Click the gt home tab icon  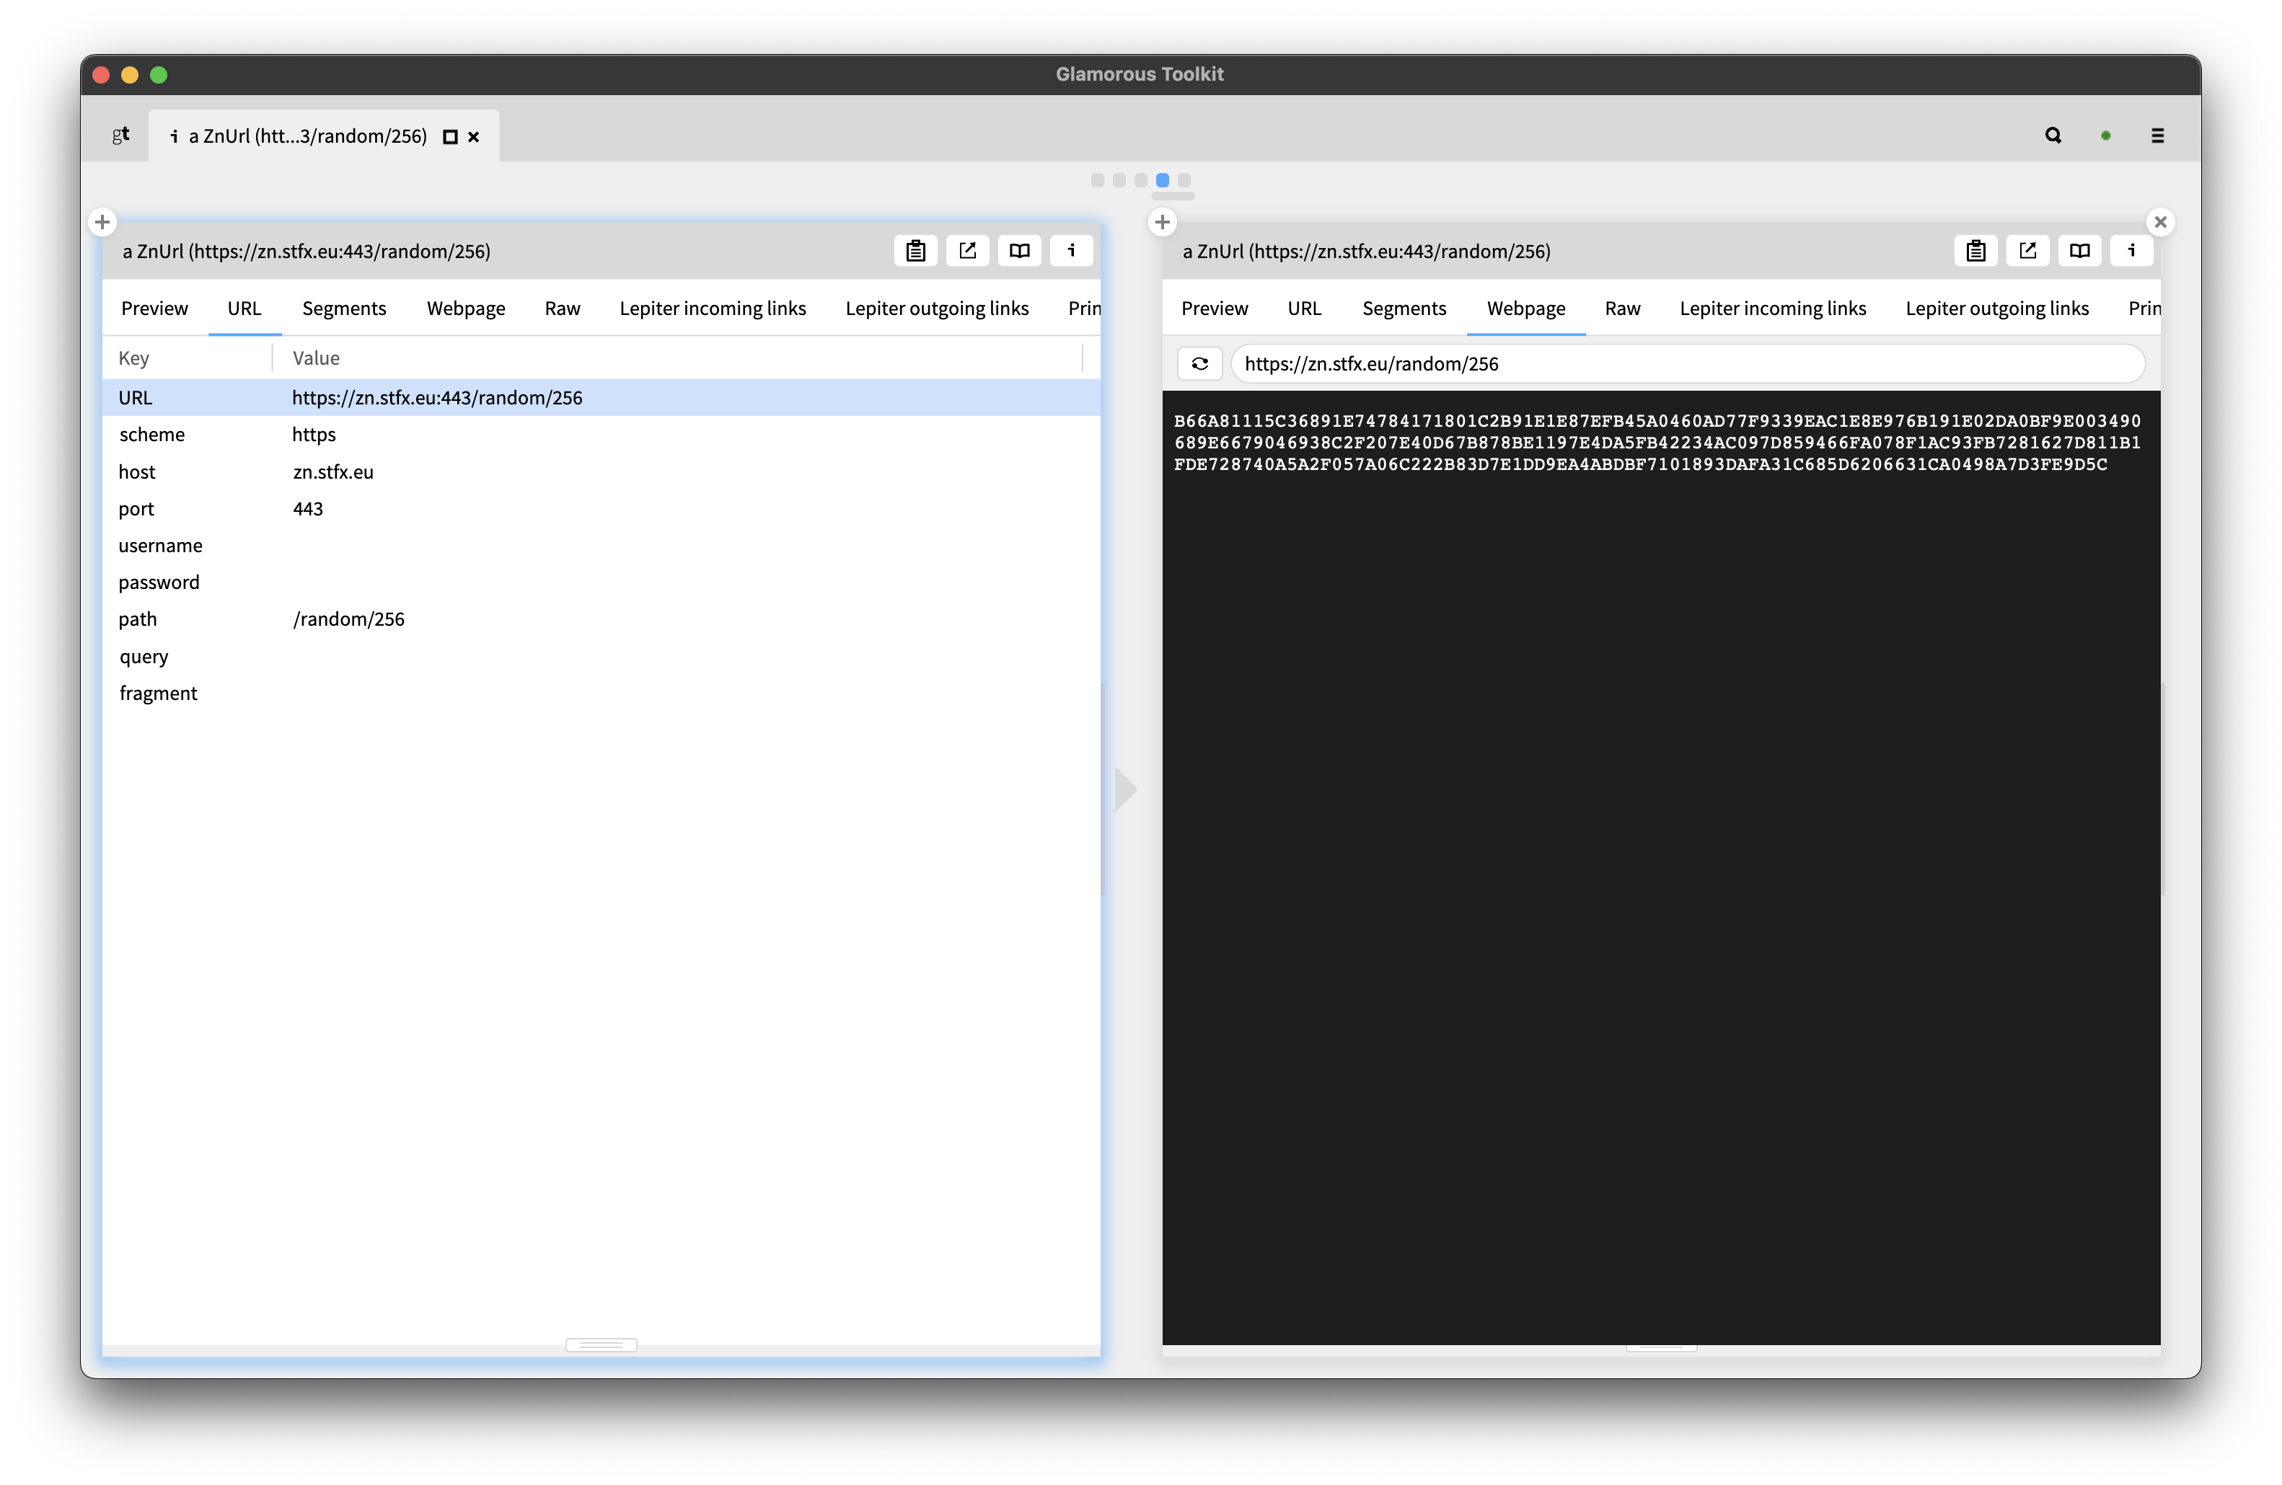[x=121, y=135]
